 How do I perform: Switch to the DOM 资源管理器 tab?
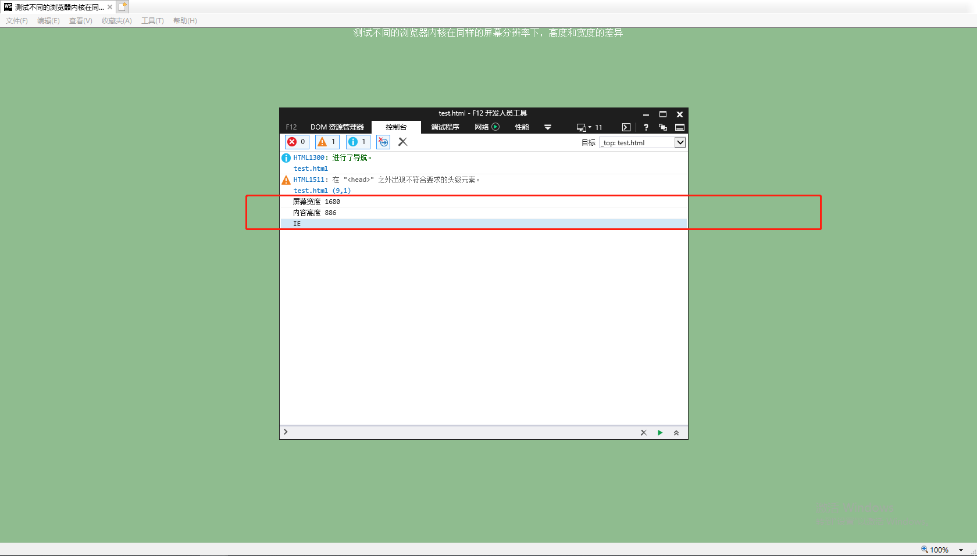(337, 127)
